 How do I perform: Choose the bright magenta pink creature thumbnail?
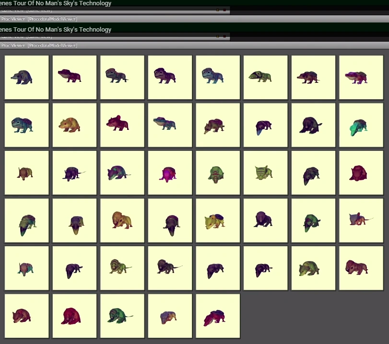pyautogui.click(x=170, y=173)
